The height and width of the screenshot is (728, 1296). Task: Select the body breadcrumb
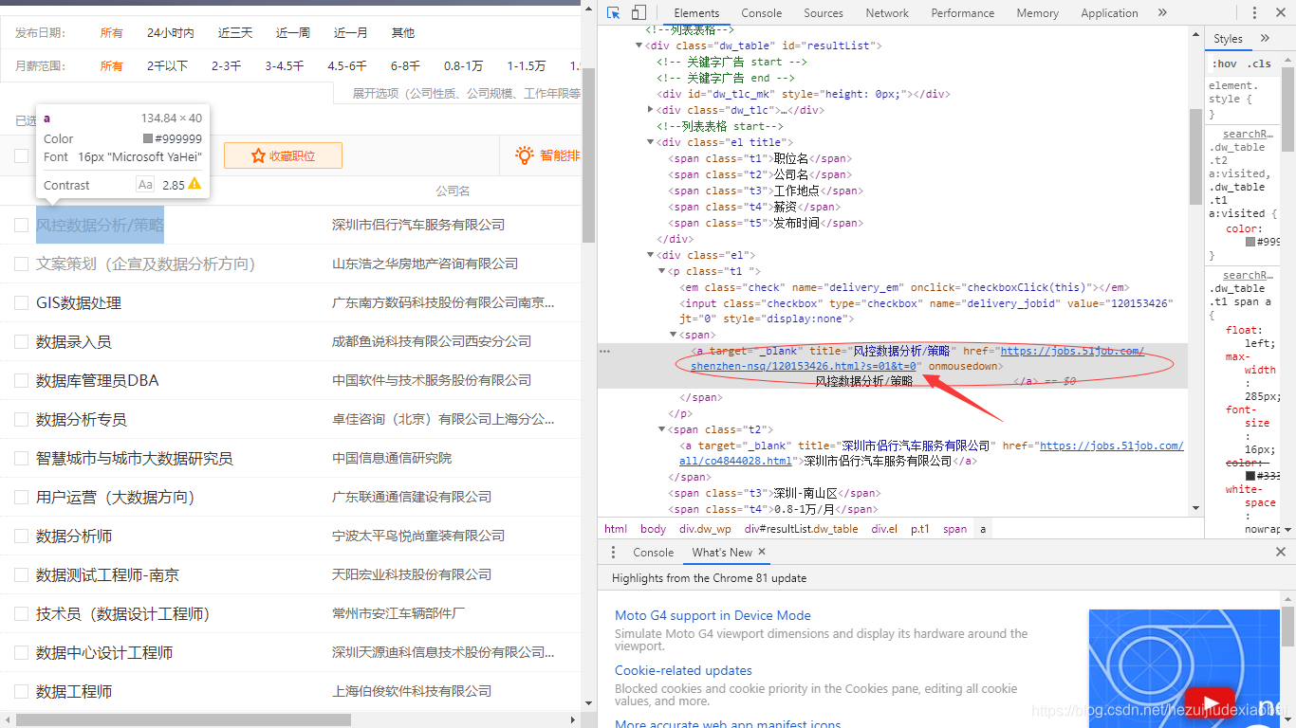click(x=653, y=529)
